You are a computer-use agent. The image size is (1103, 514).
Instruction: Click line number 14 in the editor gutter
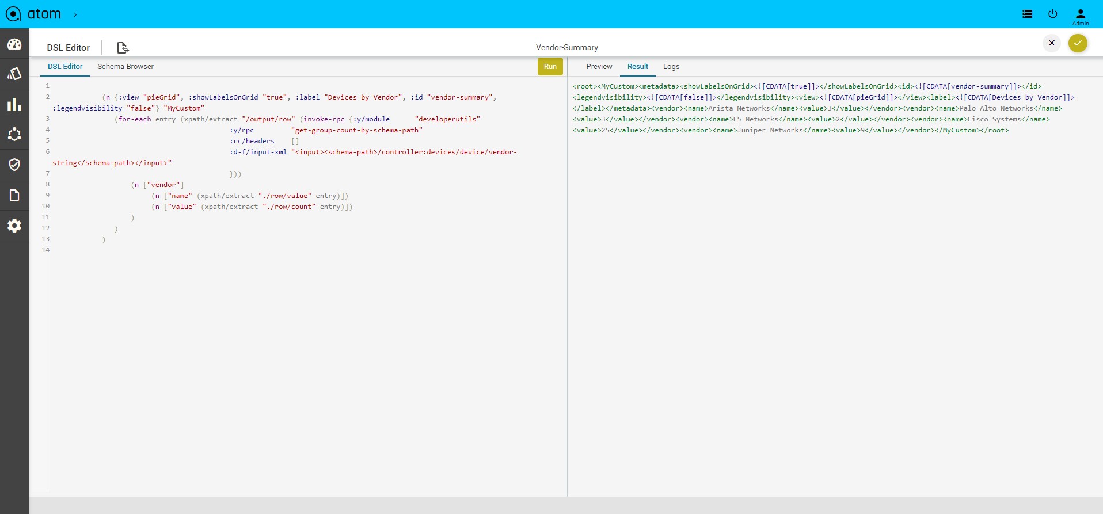(x=45, y=250)
